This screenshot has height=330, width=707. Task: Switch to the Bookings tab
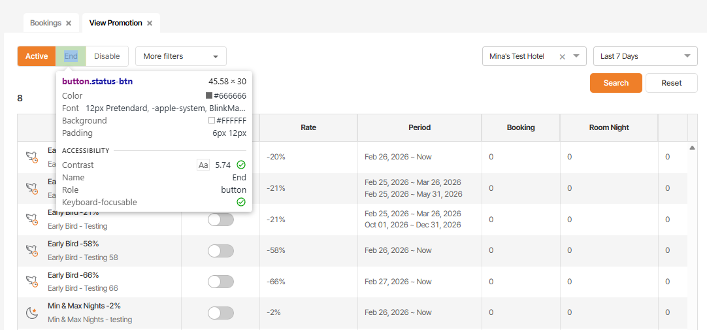point(45,23)
